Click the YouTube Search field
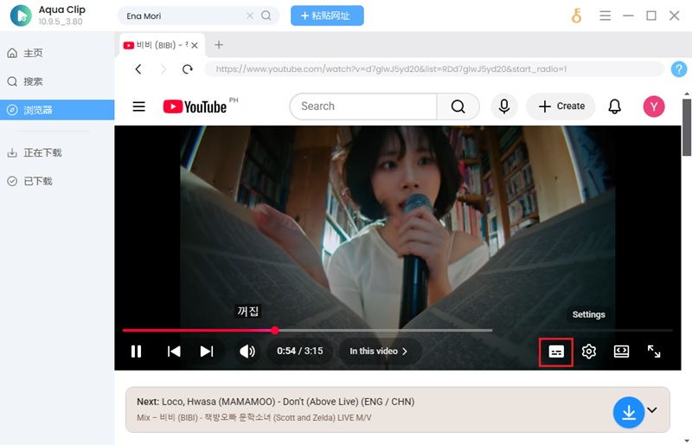 point(363,106)
